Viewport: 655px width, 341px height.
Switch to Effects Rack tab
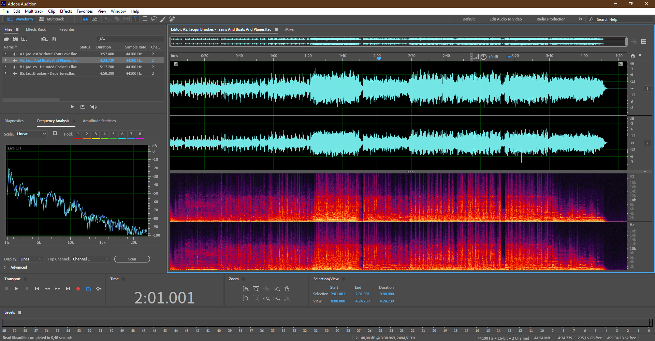(36, 29)
